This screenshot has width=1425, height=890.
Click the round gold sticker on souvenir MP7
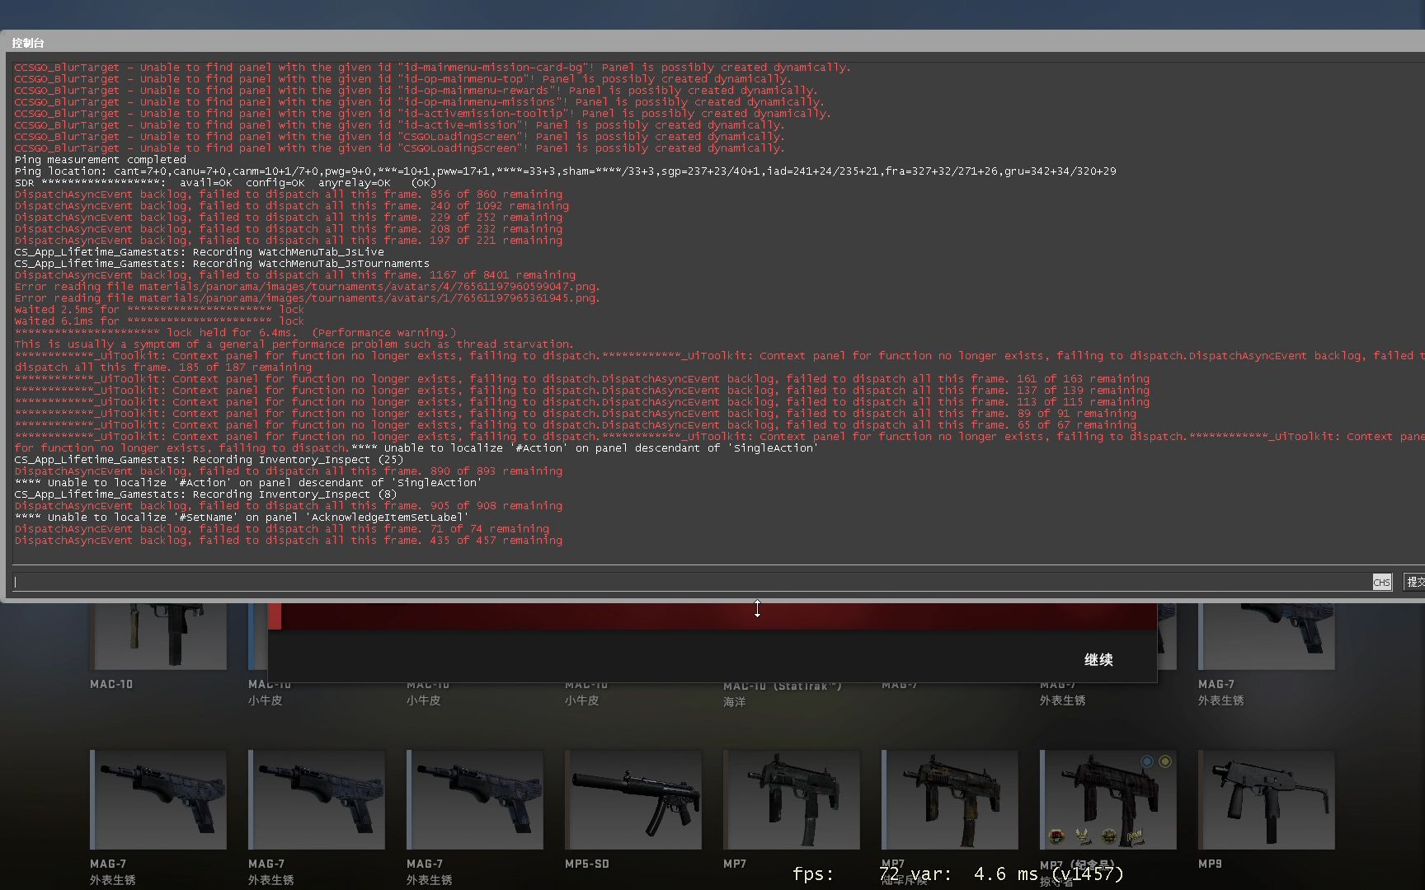tap(1109, 836)
